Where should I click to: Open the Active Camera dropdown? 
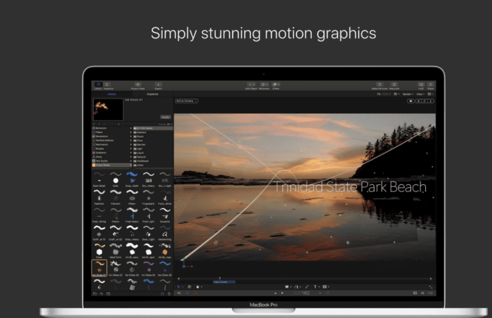point(186,101)
